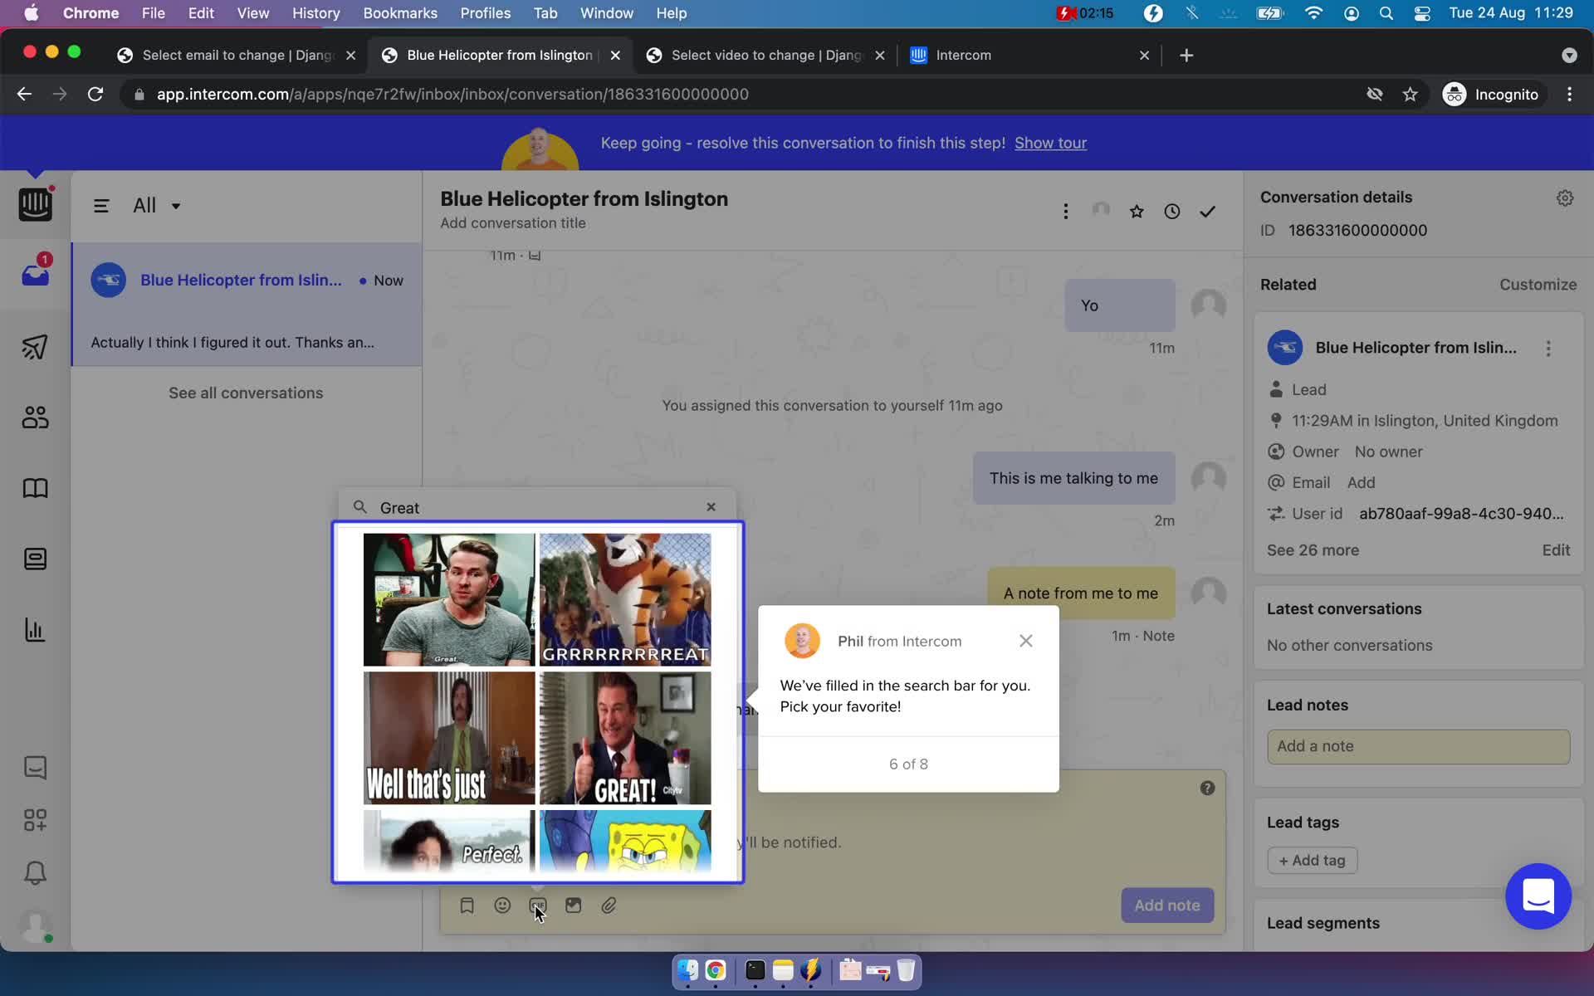1594x996 pixels.
Task: Switch to Select video to change tab
Action: 766,55
